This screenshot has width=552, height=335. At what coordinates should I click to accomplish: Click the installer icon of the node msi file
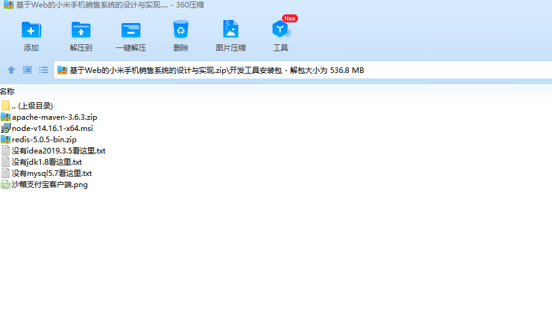coord(6,129)
